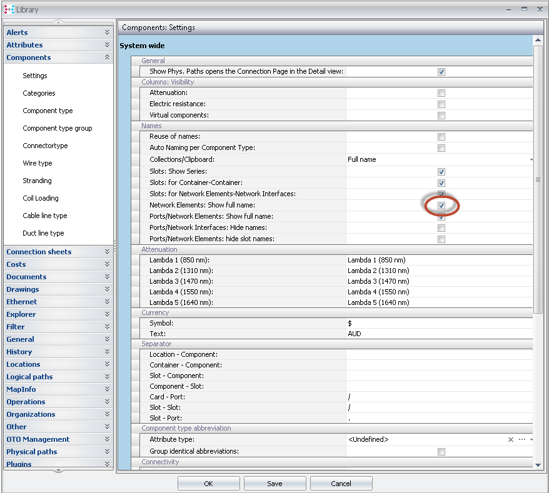Open Component type group page
The height and width of the screenshot is (493, 549).
[58, 128]
